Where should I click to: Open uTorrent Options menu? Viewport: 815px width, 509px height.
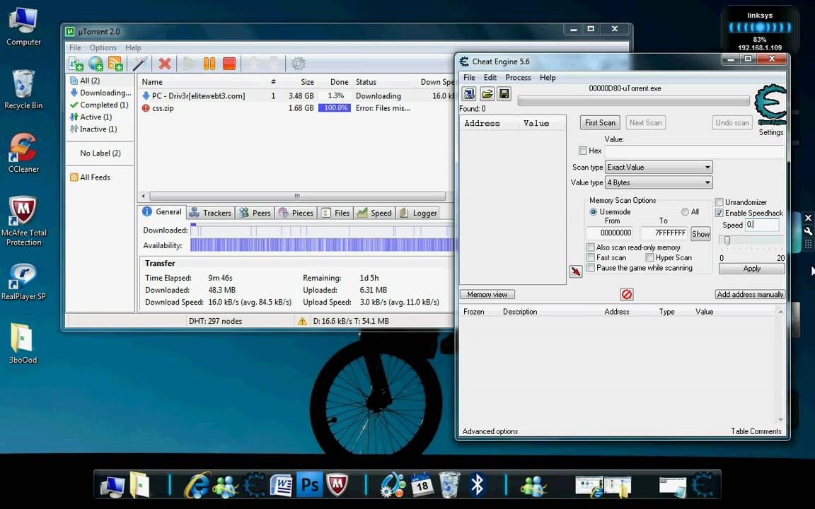pos(103,47)
